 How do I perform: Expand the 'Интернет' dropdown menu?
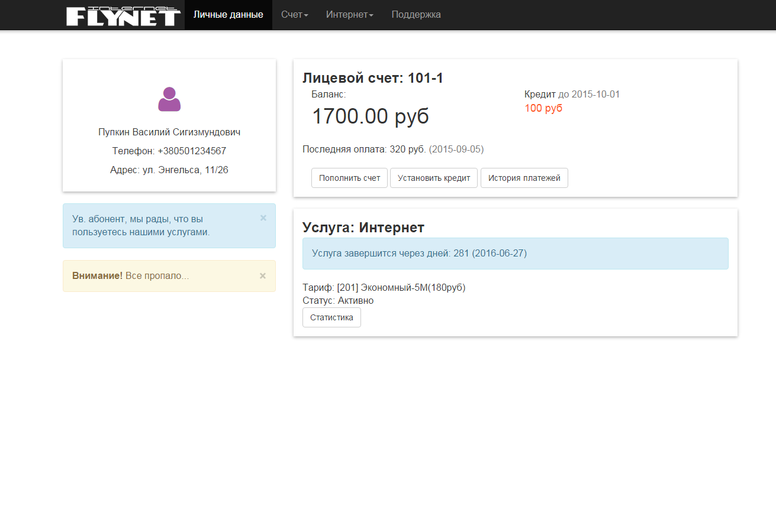click(350, 15)
